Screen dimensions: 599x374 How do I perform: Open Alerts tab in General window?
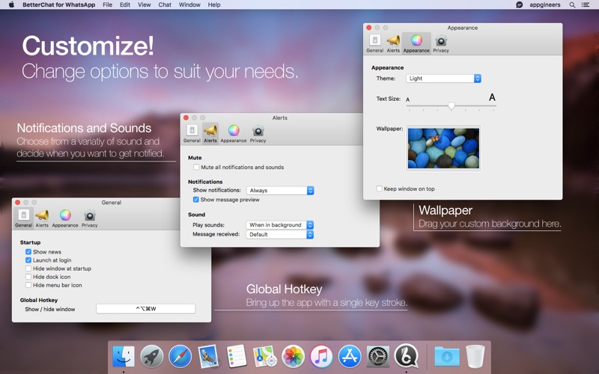[x=42, y=217]
